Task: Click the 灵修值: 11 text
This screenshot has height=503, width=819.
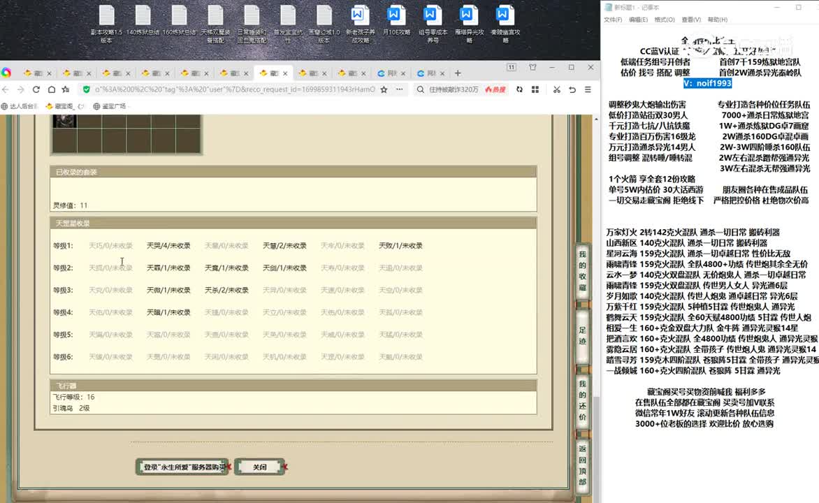Action: [71, 205]
